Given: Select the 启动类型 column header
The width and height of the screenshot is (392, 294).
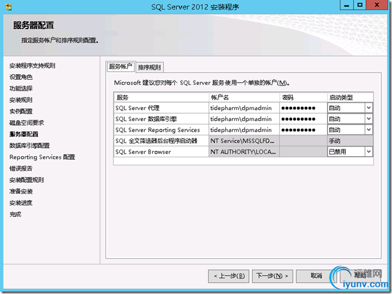Looking at the screenshot, I should click(x=350, y=97).
